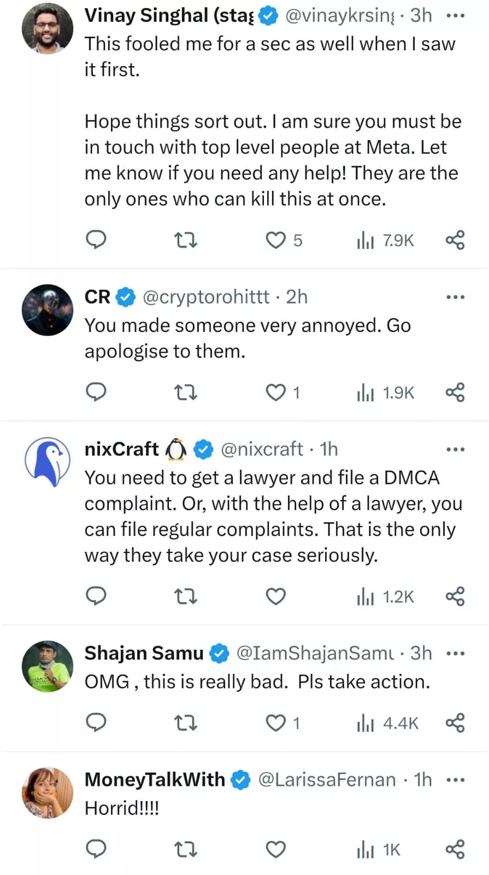The height and width of the screenshot is (875, 489).
Task: View MoneyTalkWith's profile avatar
Action: pyautogui.click(x=48, y=792)
